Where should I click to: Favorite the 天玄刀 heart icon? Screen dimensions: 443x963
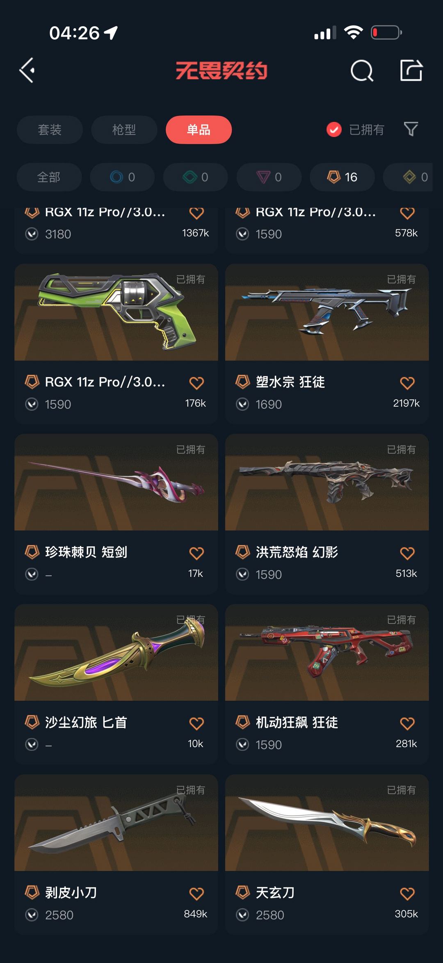pyautogui.click(x=407, y=894)
